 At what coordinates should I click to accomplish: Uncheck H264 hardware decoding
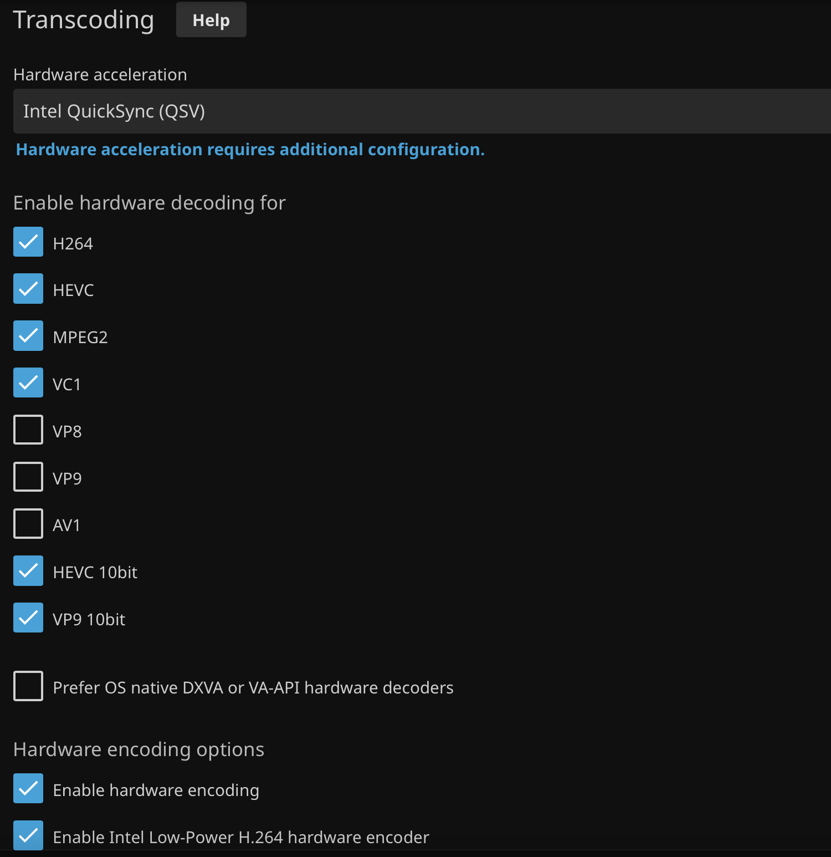point(28,242)
